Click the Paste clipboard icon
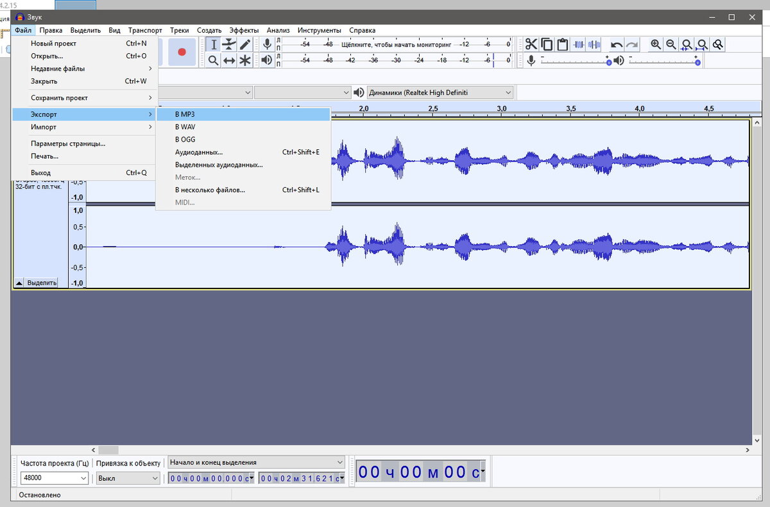 coord(563,44)
